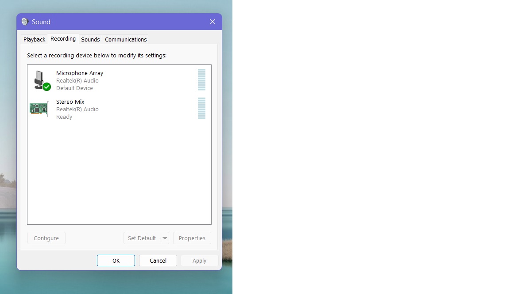Click the Apply button
The width and height of the screenshot is (510, 294).
(199, 260)
